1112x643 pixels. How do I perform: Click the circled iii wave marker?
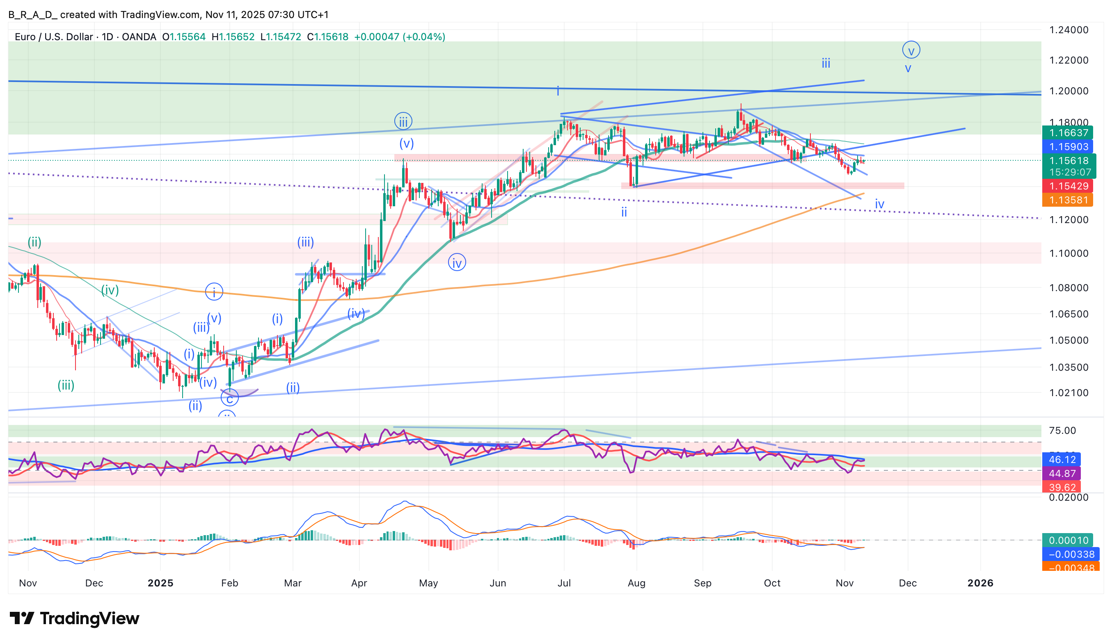coord(403,121)
